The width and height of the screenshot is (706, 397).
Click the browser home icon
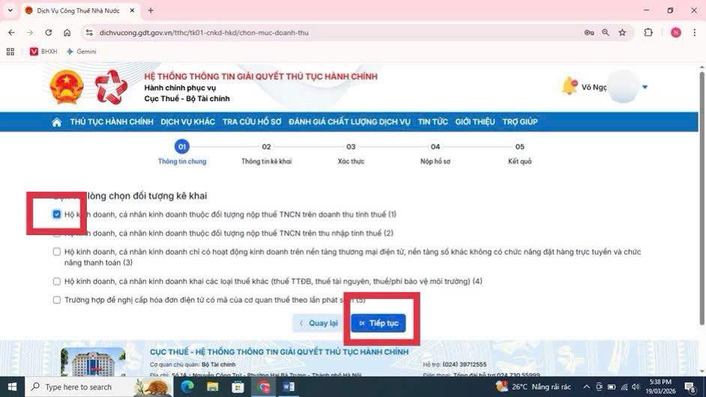pos(67,32)
